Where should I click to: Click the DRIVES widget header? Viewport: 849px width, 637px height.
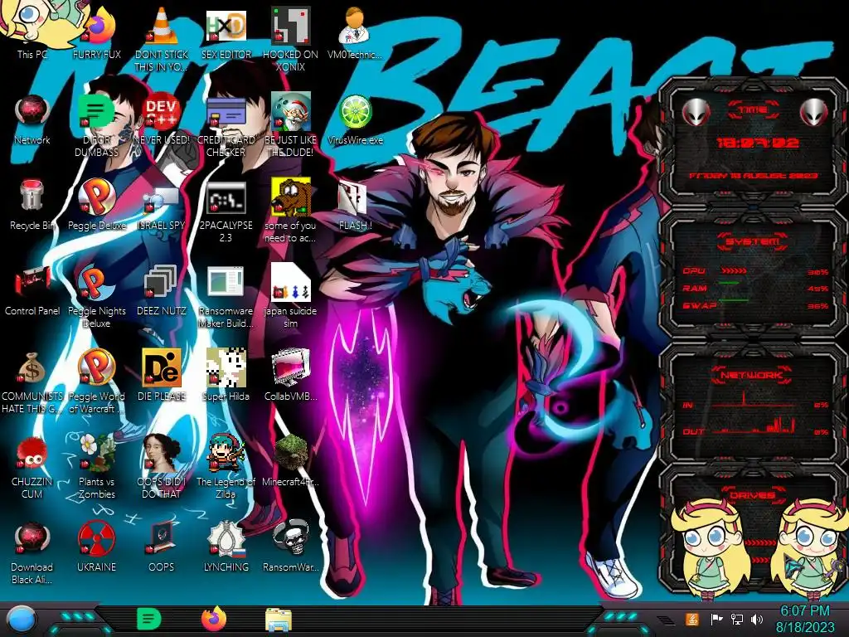coord(751,495)
